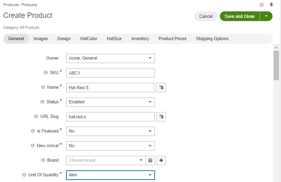Click the Cancel button

pyautogui.click(x=206, y=16)
